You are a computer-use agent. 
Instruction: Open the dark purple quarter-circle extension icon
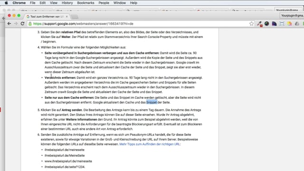[x=274, y=24]
